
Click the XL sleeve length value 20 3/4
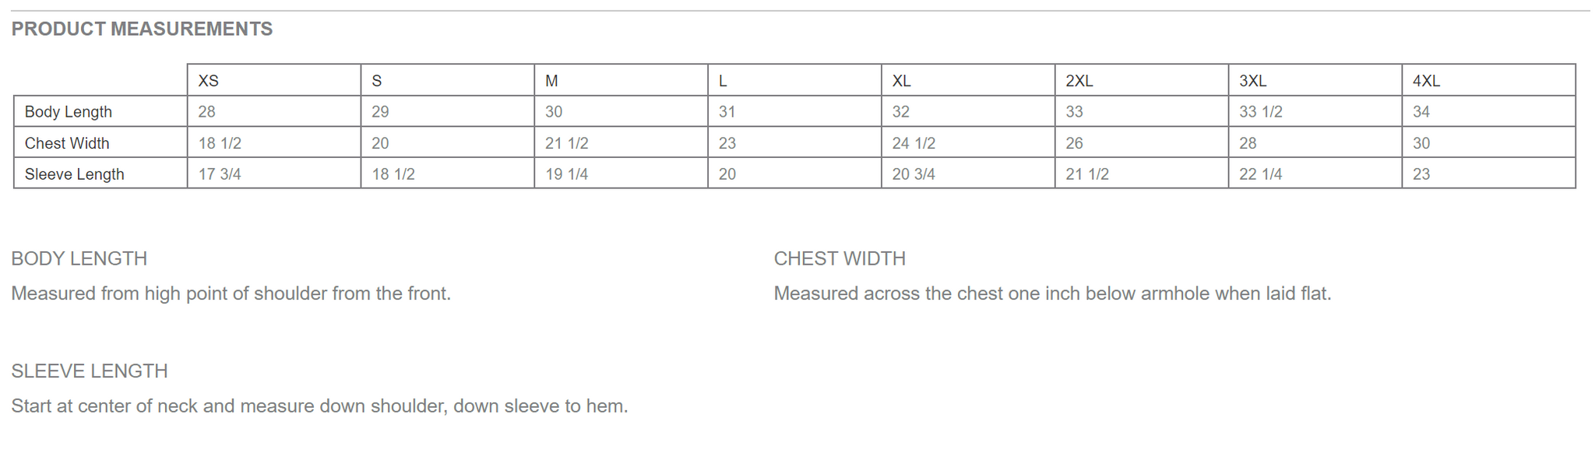[914, 174]
